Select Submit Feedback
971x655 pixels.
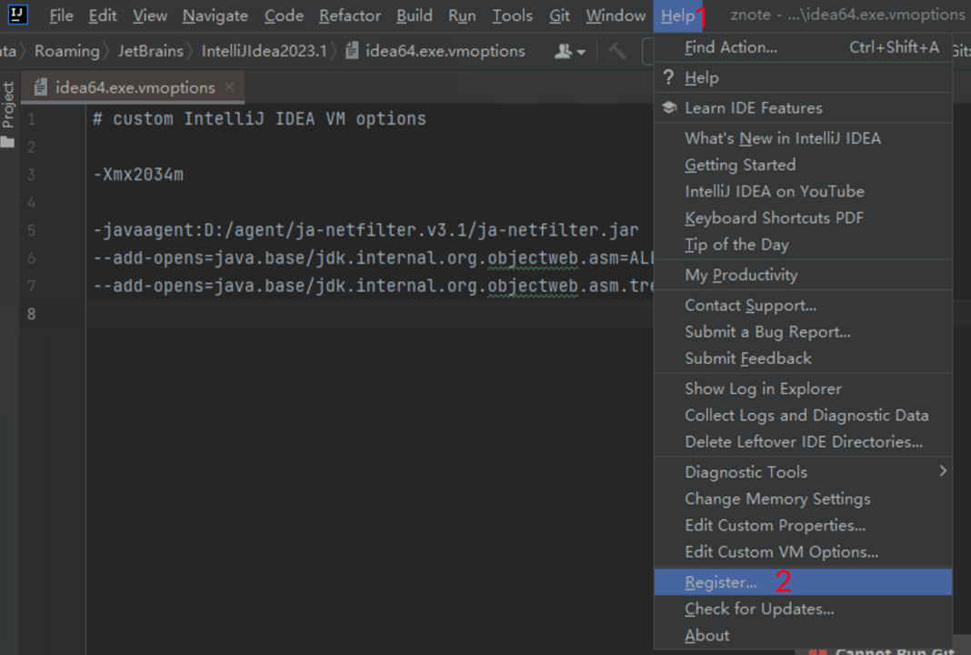click(x=803, y=358)
